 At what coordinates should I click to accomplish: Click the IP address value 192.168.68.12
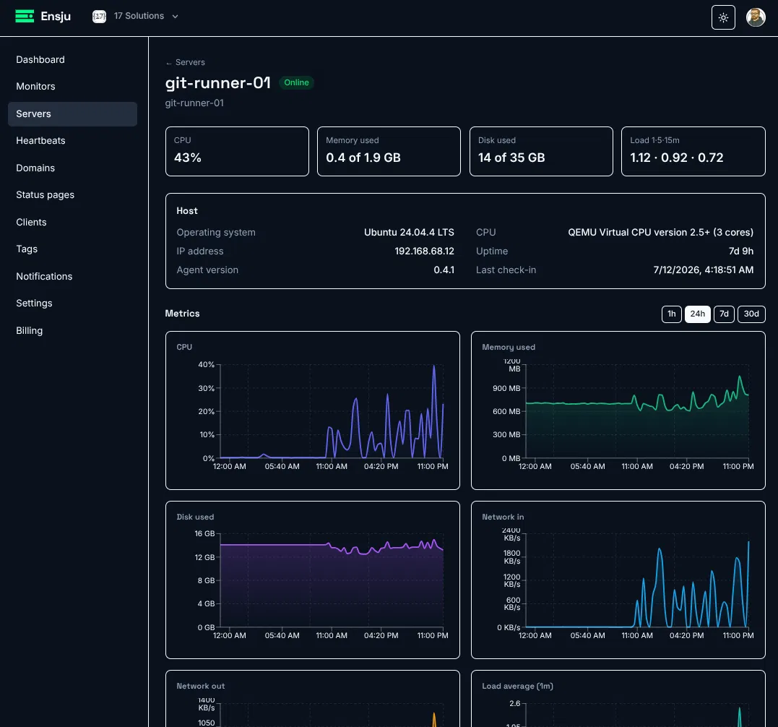click(424, 251)
